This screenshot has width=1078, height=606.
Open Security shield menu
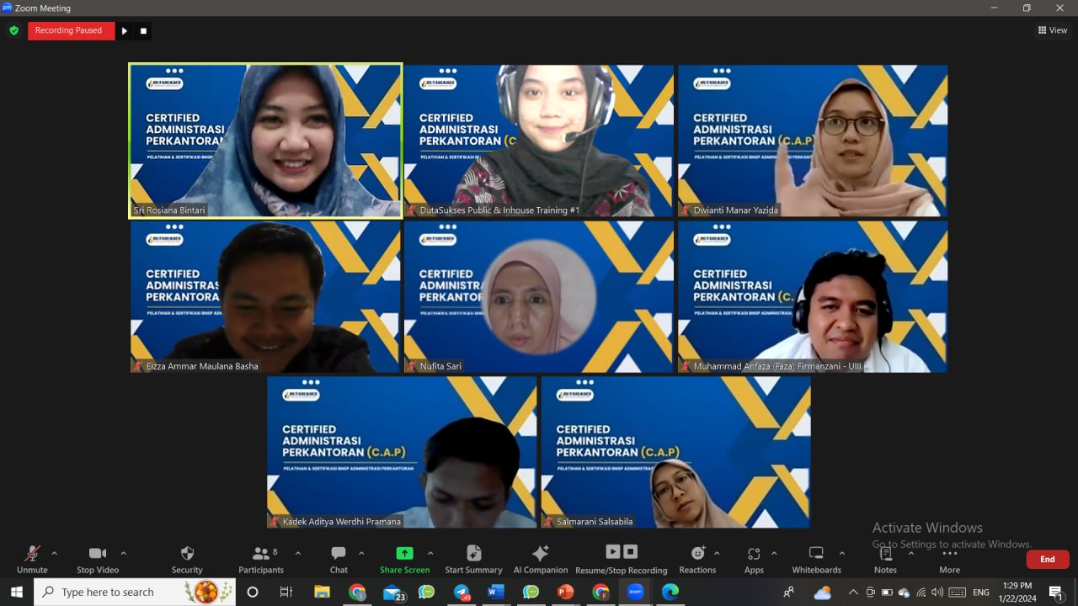click(187, 560)
